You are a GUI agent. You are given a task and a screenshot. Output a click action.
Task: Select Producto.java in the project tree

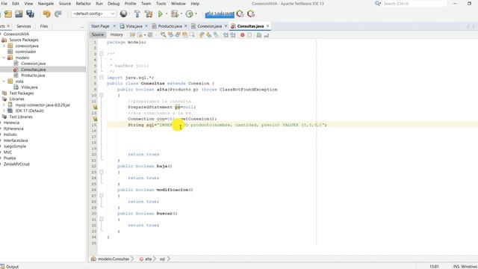point(33,75)
